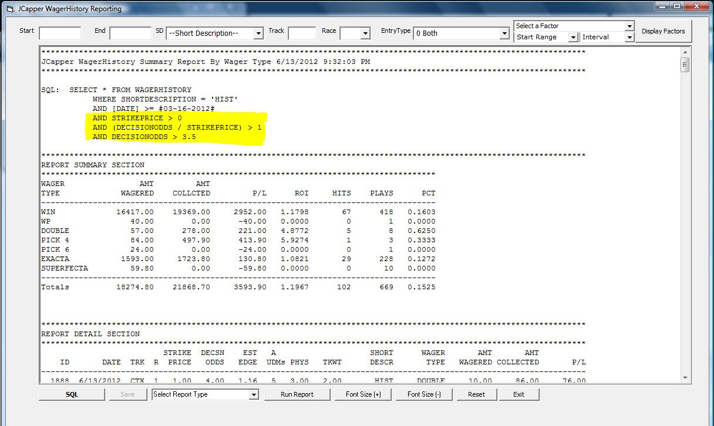Image resolution: width=714 pixels, height=426 pixels.
Task: Click the total amount wagered 18274.80
Action: tap(135, 287)
